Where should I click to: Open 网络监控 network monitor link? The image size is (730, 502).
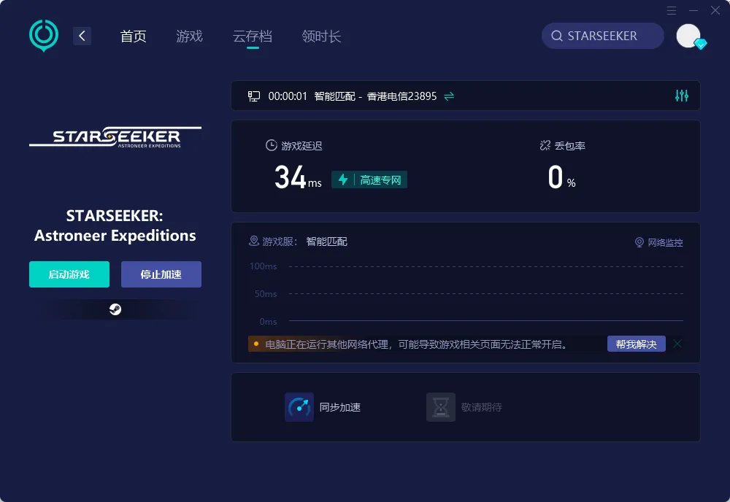click(x=659, y=242)
